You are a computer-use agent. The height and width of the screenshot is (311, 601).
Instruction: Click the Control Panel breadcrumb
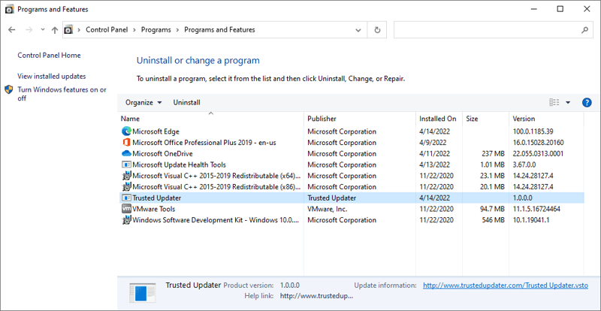tap(107, 29)
